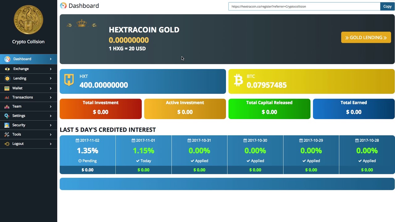Click the LAST 5 DAY'S CREDITED INTEREST heading
395x222 pixels.
[x=108, y=130]
